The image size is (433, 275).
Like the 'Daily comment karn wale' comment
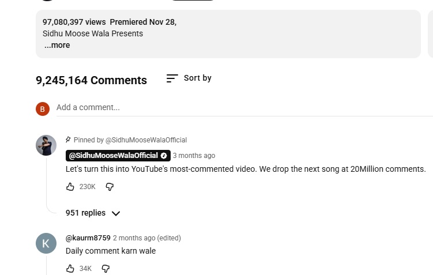pyautogui.click(x=70, y=269)
